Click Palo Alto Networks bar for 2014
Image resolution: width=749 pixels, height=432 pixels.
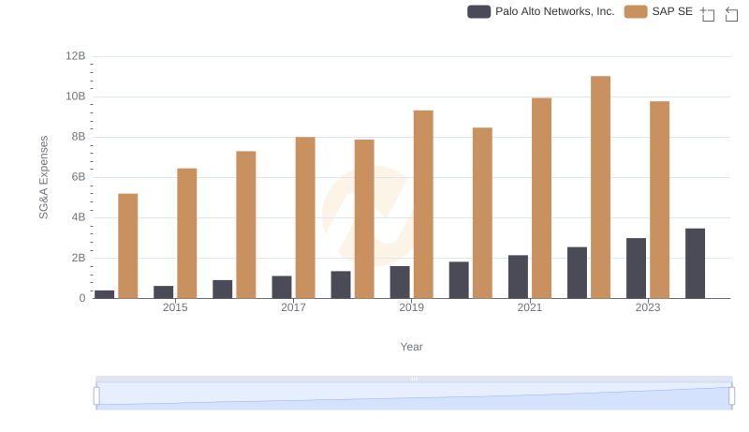tap(105, 294)
